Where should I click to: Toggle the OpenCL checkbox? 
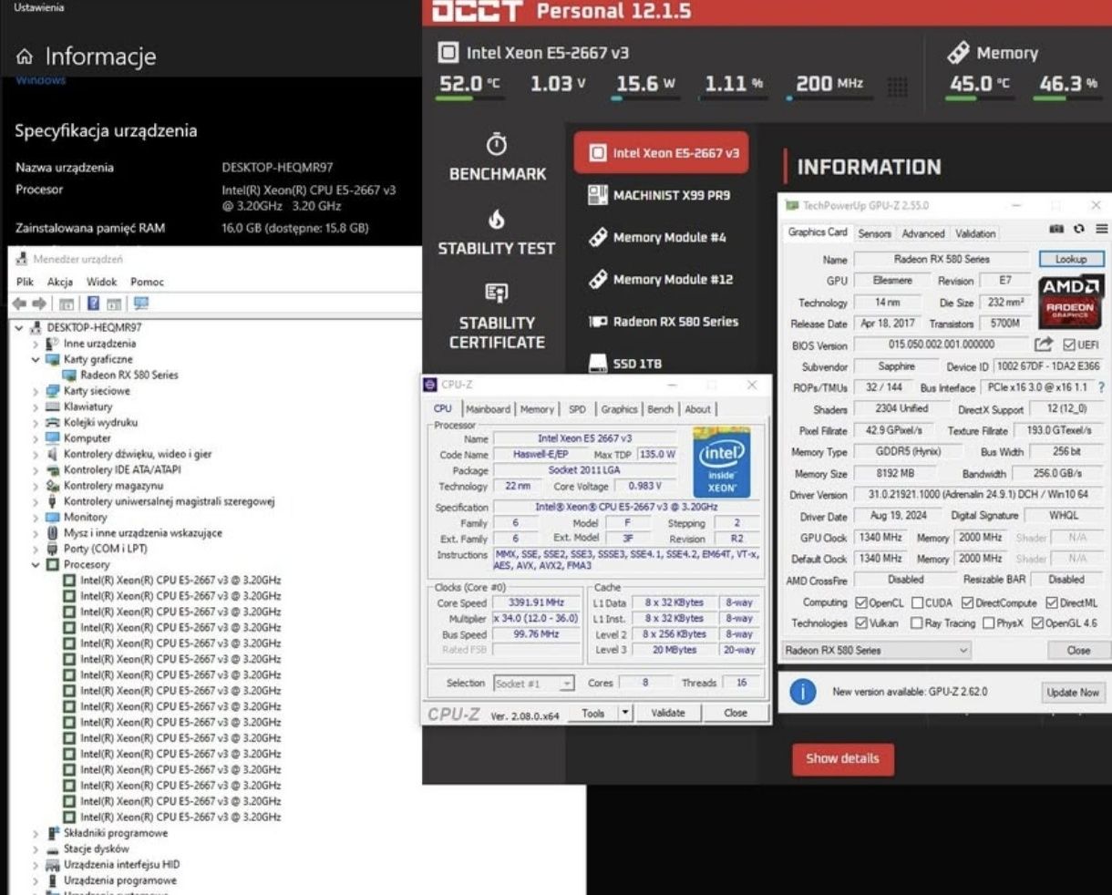[x=861, y=602]
